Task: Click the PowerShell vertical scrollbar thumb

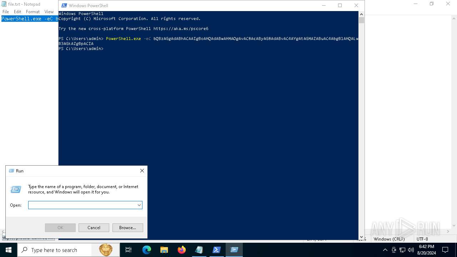Action: (361, 20)
